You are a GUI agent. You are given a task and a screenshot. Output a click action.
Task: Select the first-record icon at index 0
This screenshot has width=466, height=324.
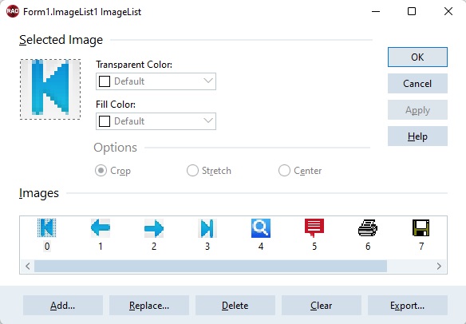[46, 228]
